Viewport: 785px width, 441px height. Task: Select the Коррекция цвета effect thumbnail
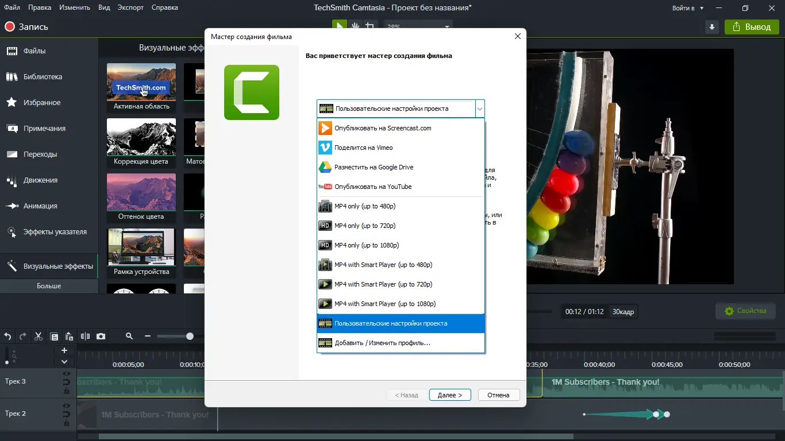tap(141, 142)
